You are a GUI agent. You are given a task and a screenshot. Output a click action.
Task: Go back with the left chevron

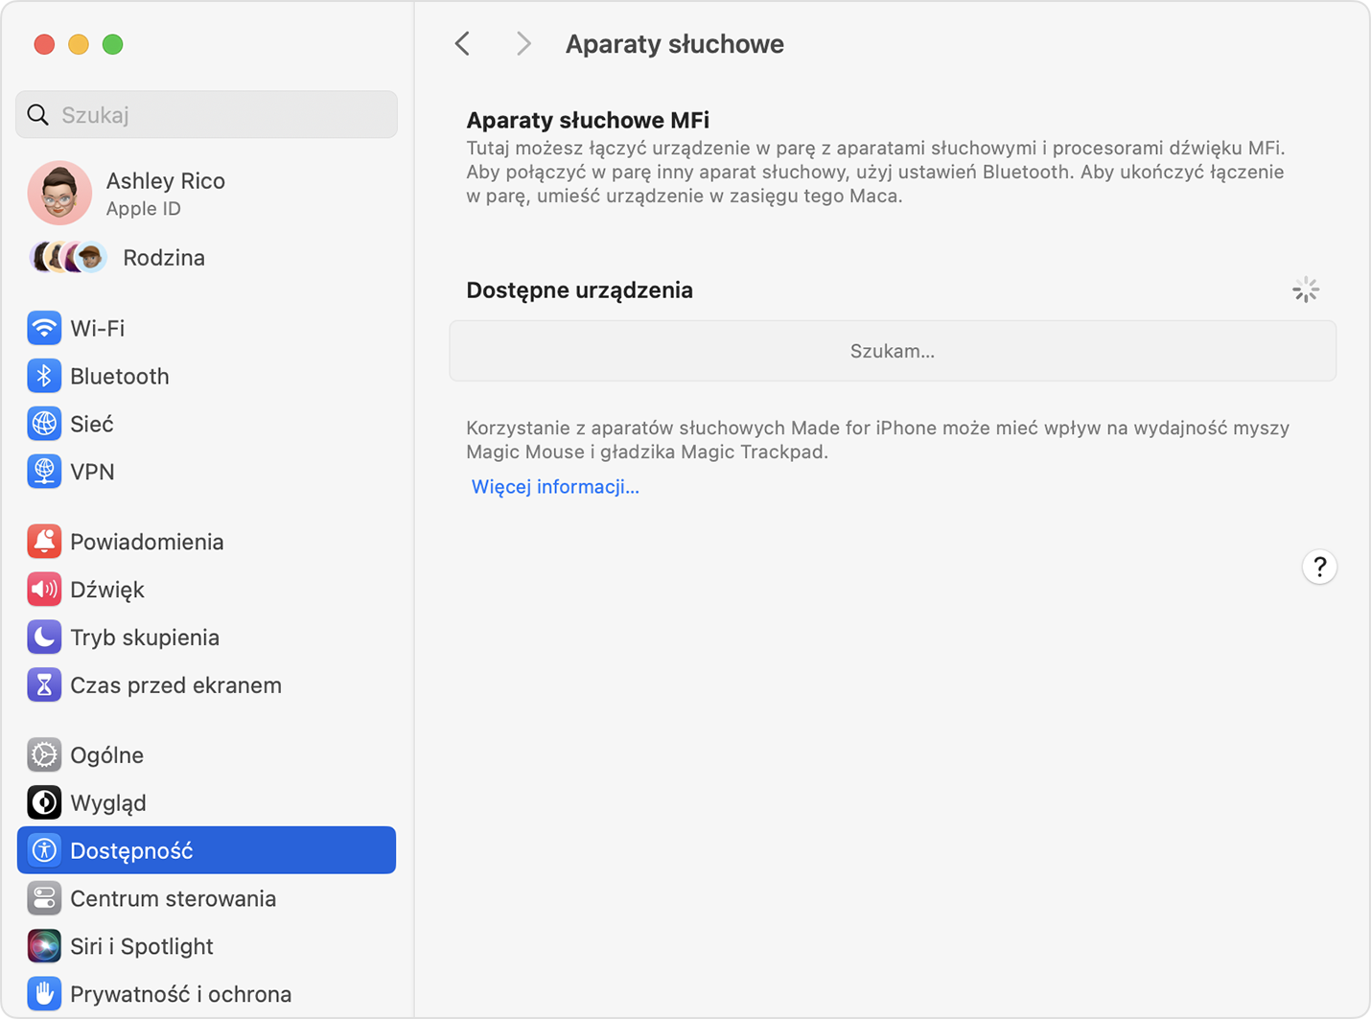tap(463, 44)
